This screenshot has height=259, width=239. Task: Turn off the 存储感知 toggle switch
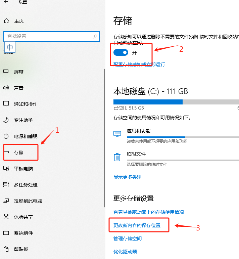121,52
